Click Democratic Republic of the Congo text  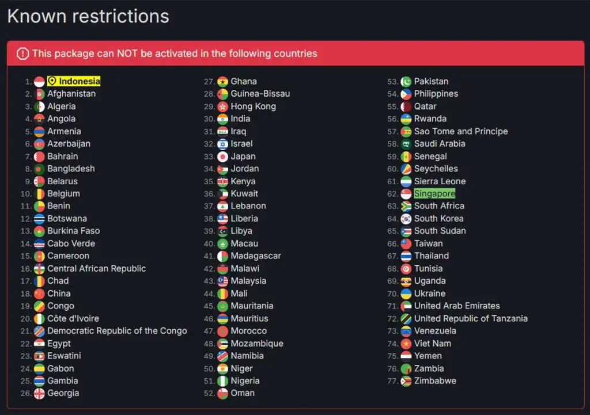tap(117, 331)
